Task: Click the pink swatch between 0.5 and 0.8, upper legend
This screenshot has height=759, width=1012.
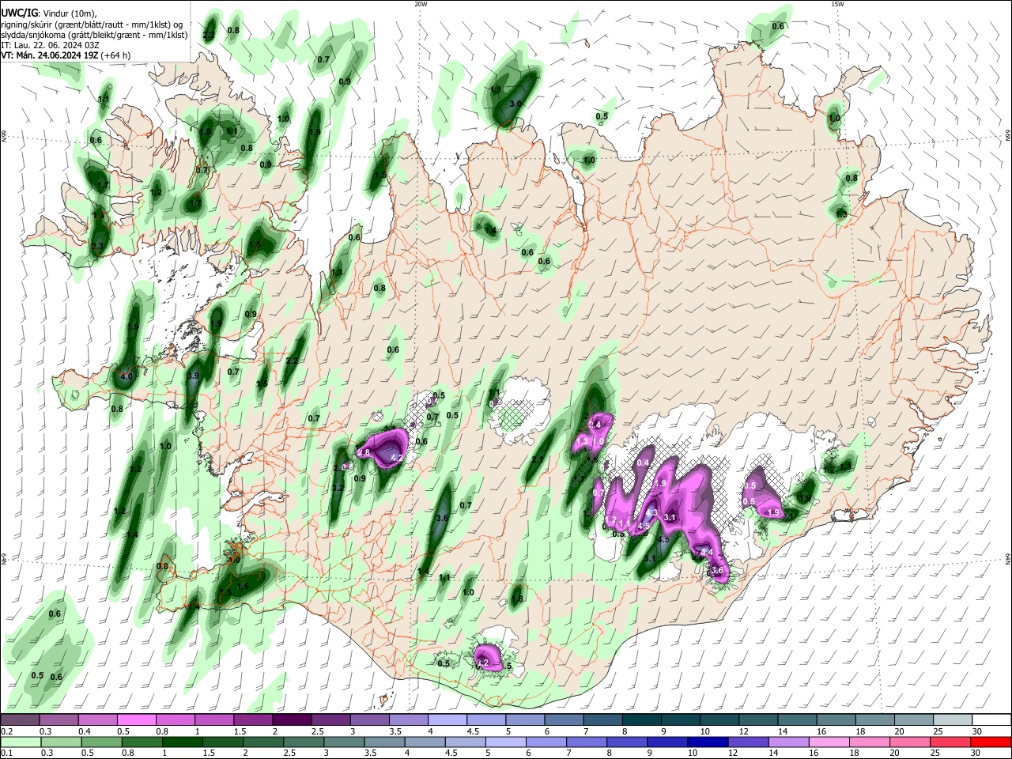Action: click(x=137, y=720)
